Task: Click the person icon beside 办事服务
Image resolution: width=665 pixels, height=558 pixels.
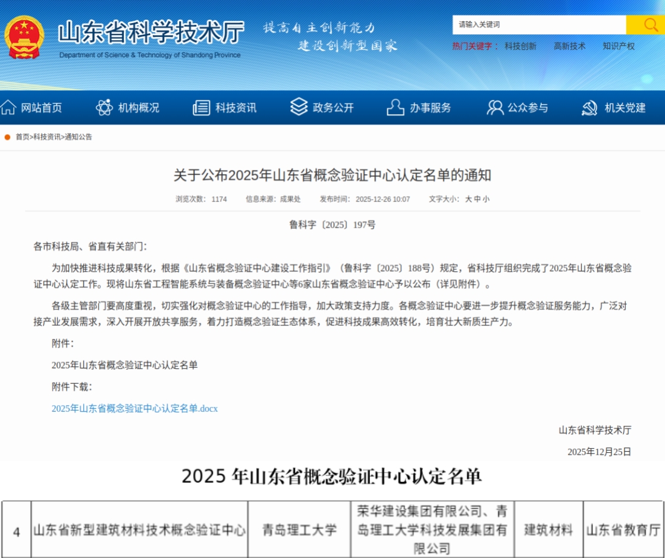Action: (x=396, y=108)
